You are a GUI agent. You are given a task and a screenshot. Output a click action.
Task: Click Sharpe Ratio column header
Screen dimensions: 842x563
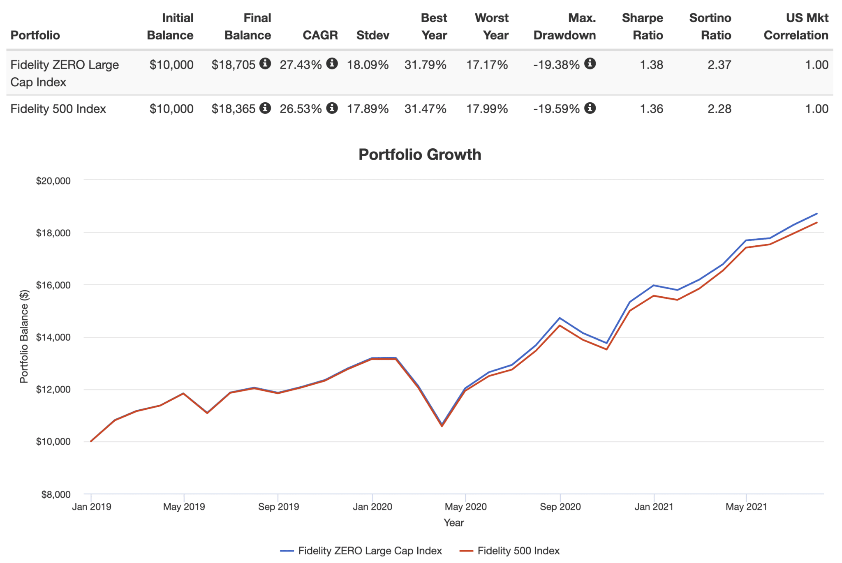(x=642, y=27)
